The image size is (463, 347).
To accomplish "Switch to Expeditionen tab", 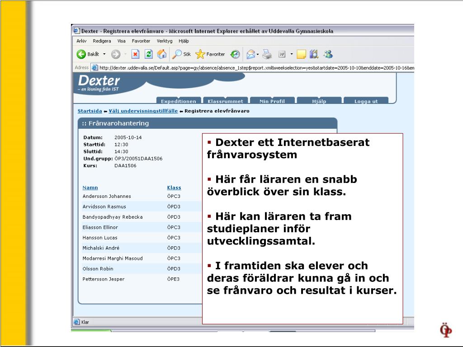I will 178,101.
